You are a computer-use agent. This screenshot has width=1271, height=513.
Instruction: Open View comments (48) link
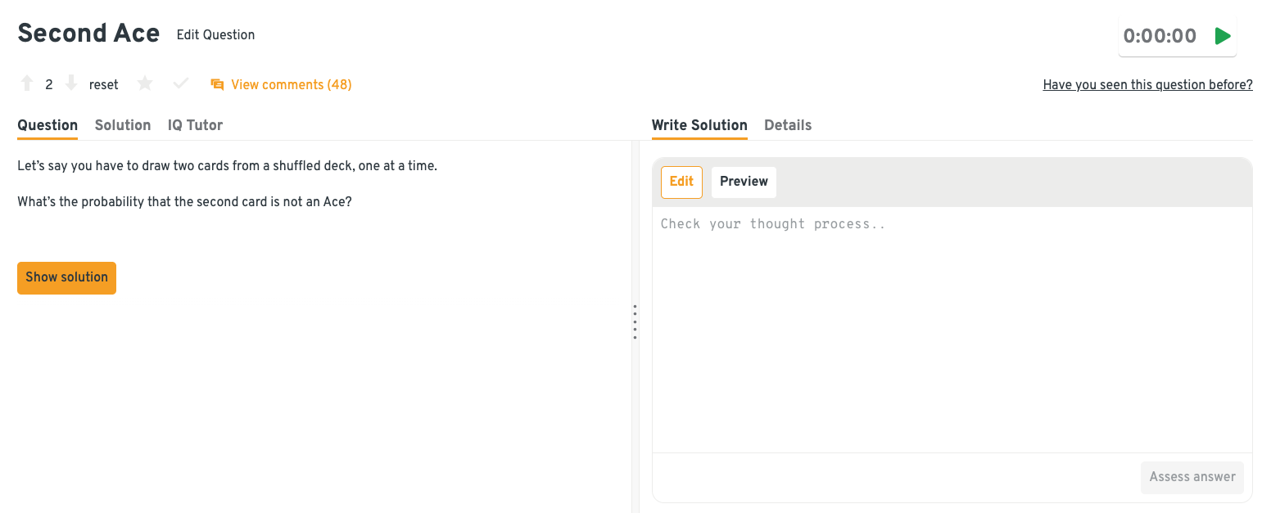[x=291, y=84]
